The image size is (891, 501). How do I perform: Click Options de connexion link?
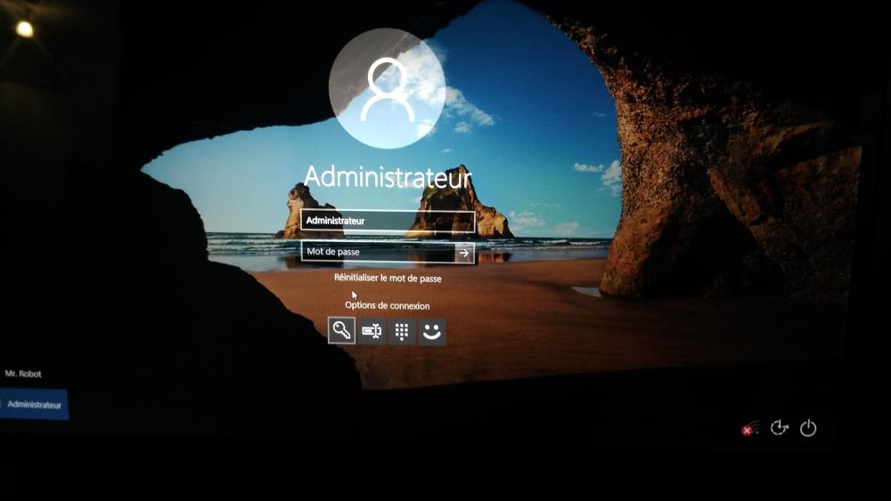point(387,305)
